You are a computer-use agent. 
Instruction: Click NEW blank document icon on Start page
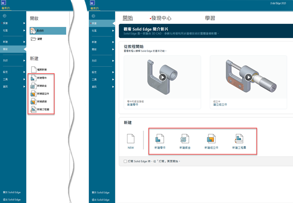point(131,139)
